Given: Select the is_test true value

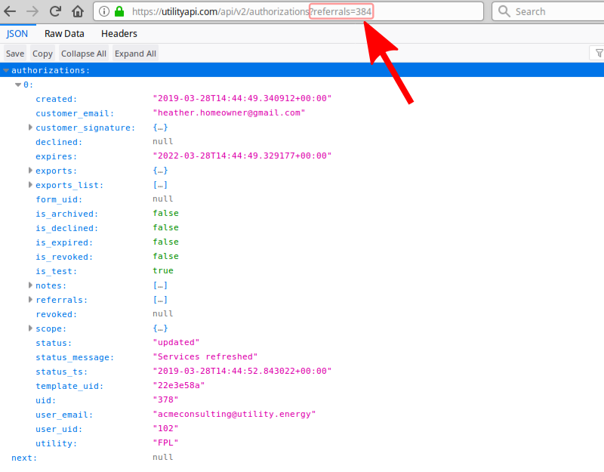Looking at the screenshot, I should [163, 270].
